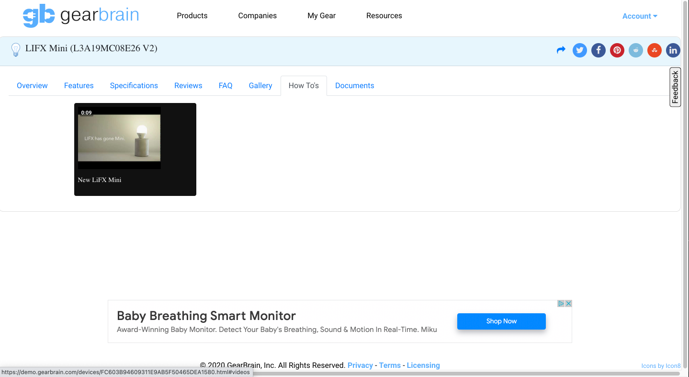The width and height of the screenshot is (689, 377).
Task: Switch to the Features tab
Action: (x=79, y=86)
